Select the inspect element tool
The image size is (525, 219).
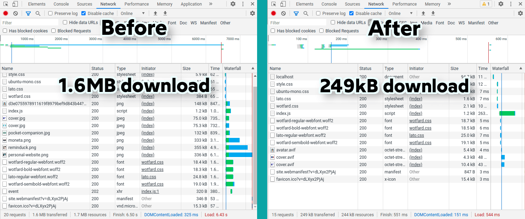coord(5,4)
